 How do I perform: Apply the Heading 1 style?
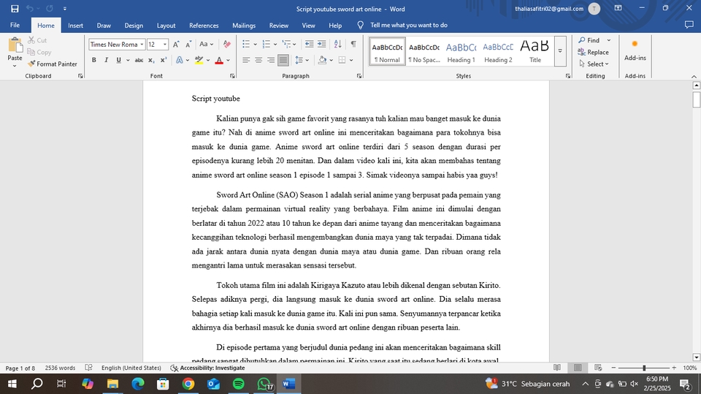(461, 51)
